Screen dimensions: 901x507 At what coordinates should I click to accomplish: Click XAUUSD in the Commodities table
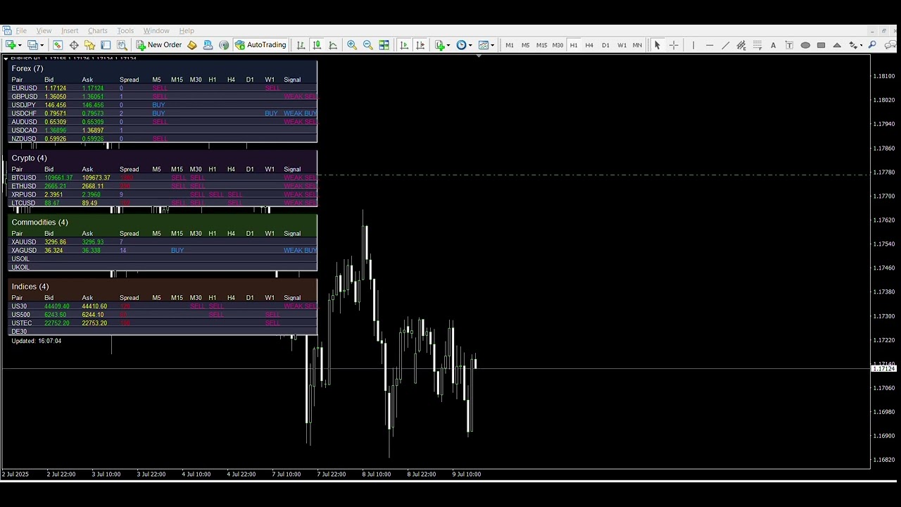(x=23, y=242)
